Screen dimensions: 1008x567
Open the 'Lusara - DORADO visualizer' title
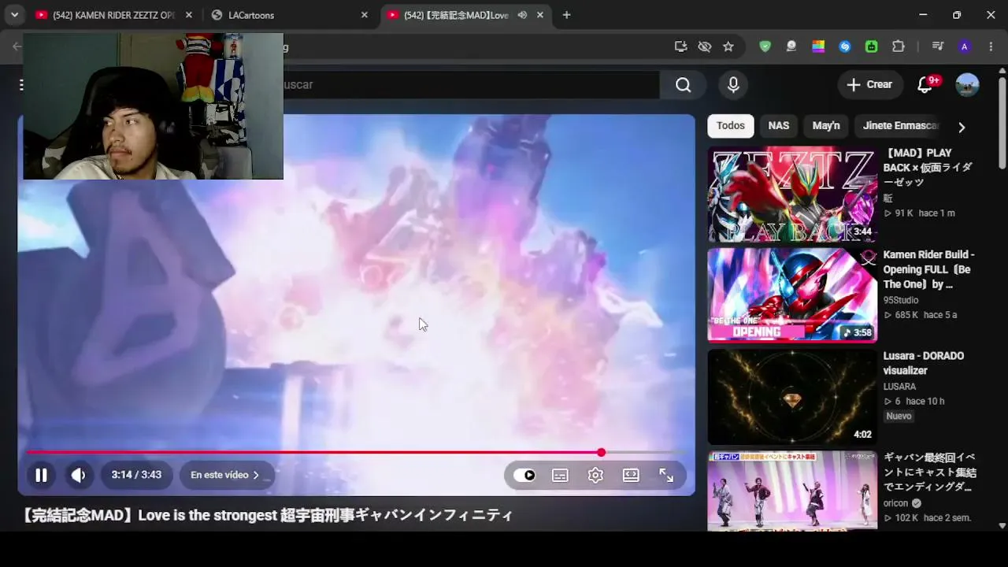924,363
